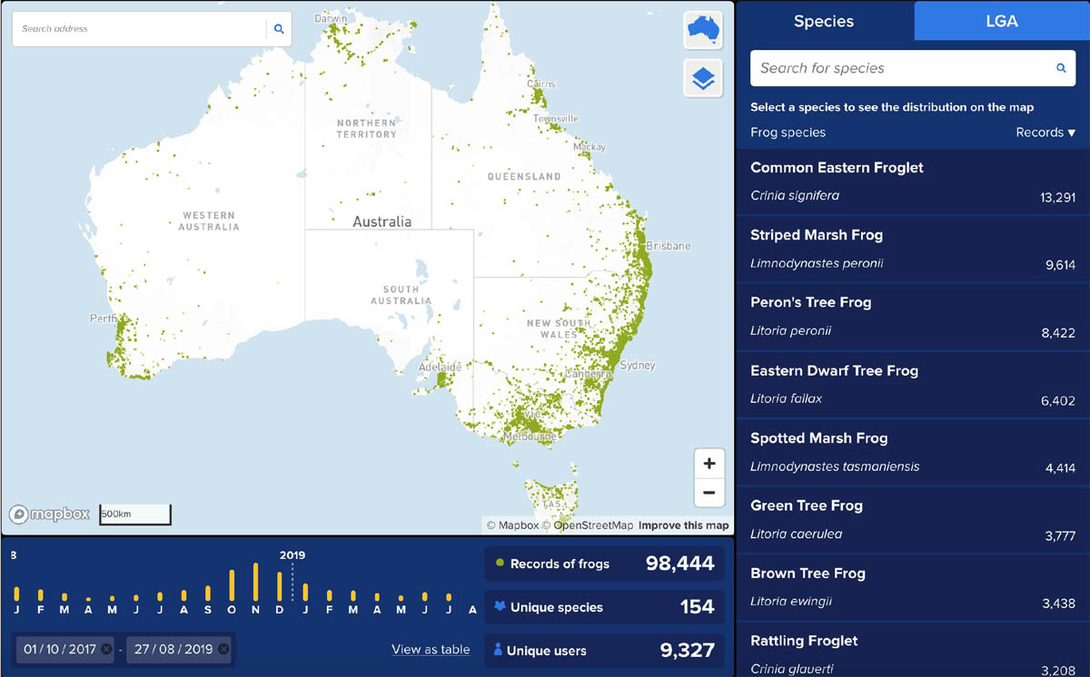Click the address search magnifier icon
Screen dimensions: 1090x677
(279, 29)
